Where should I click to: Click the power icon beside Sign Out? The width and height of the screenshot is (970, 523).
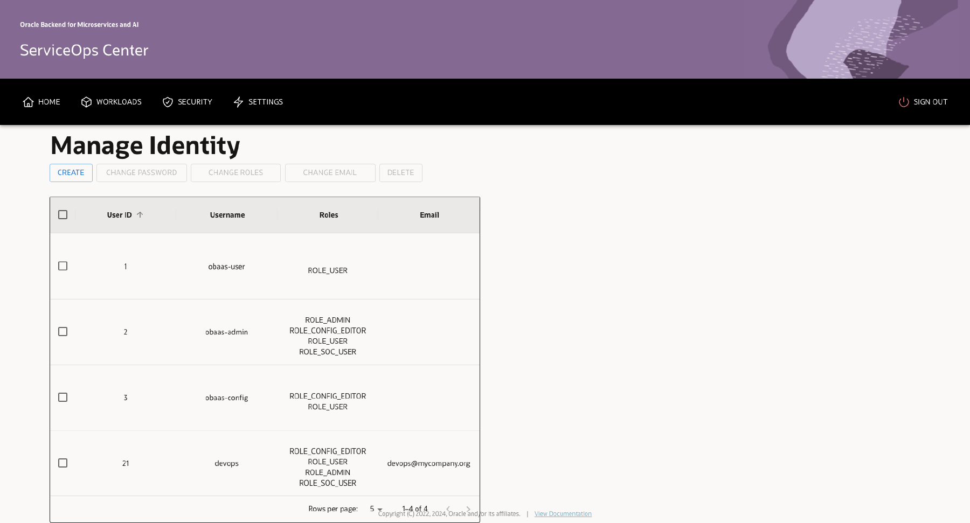pyautogui.click(x=903, y=102)
